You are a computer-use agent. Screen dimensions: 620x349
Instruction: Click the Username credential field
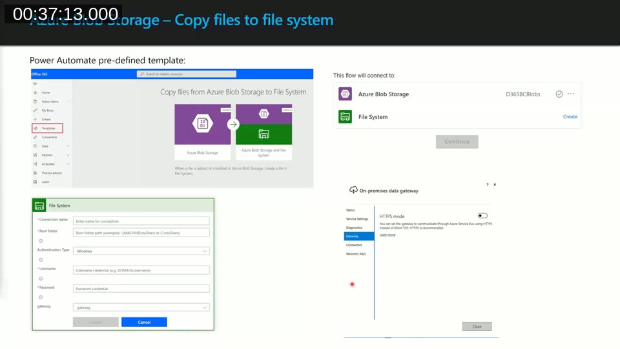click(x=141, y=270)
